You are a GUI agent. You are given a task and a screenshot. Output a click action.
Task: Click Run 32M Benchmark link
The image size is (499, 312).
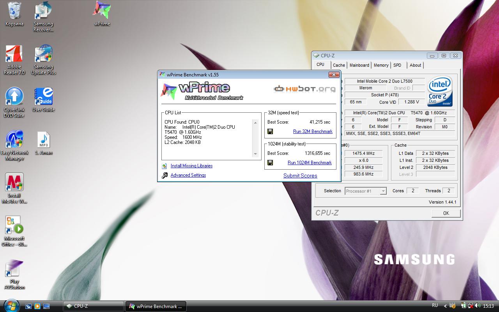click(x=313, y=131)
